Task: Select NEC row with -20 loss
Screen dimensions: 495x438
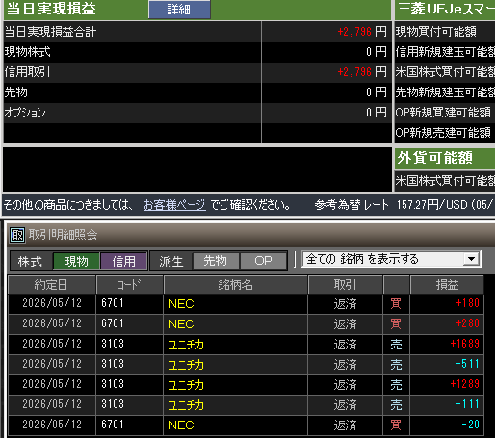Action: pos(246,425)
